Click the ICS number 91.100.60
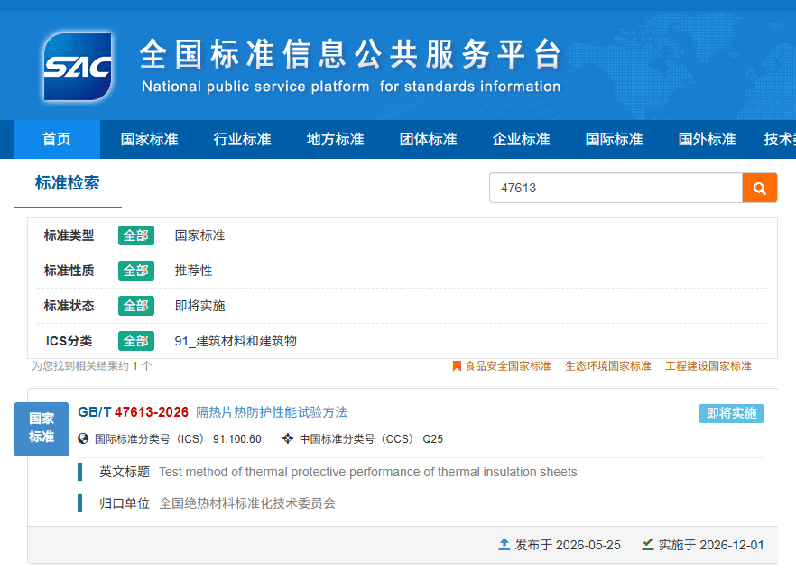 coord(237,439)
